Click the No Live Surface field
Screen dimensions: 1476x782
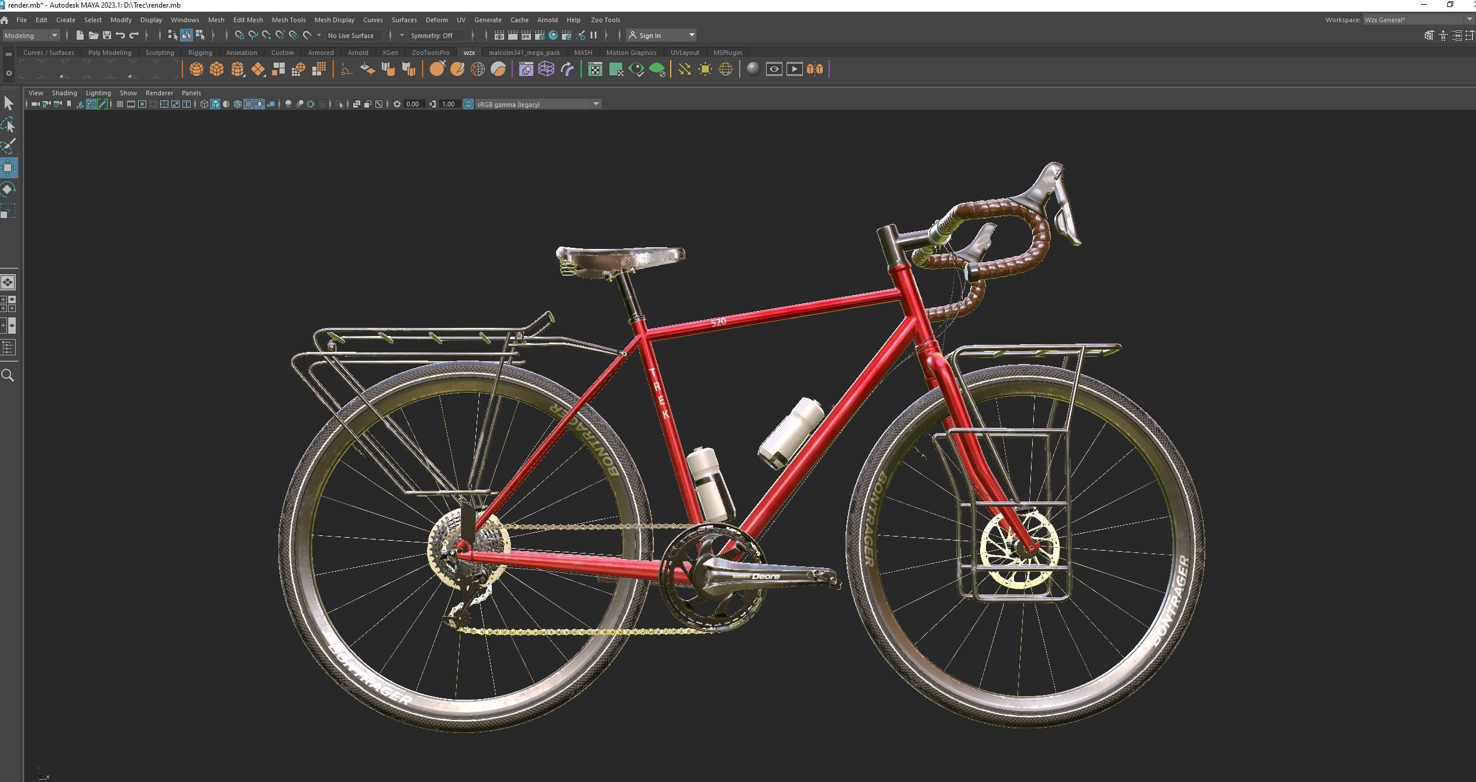(354, 35)
